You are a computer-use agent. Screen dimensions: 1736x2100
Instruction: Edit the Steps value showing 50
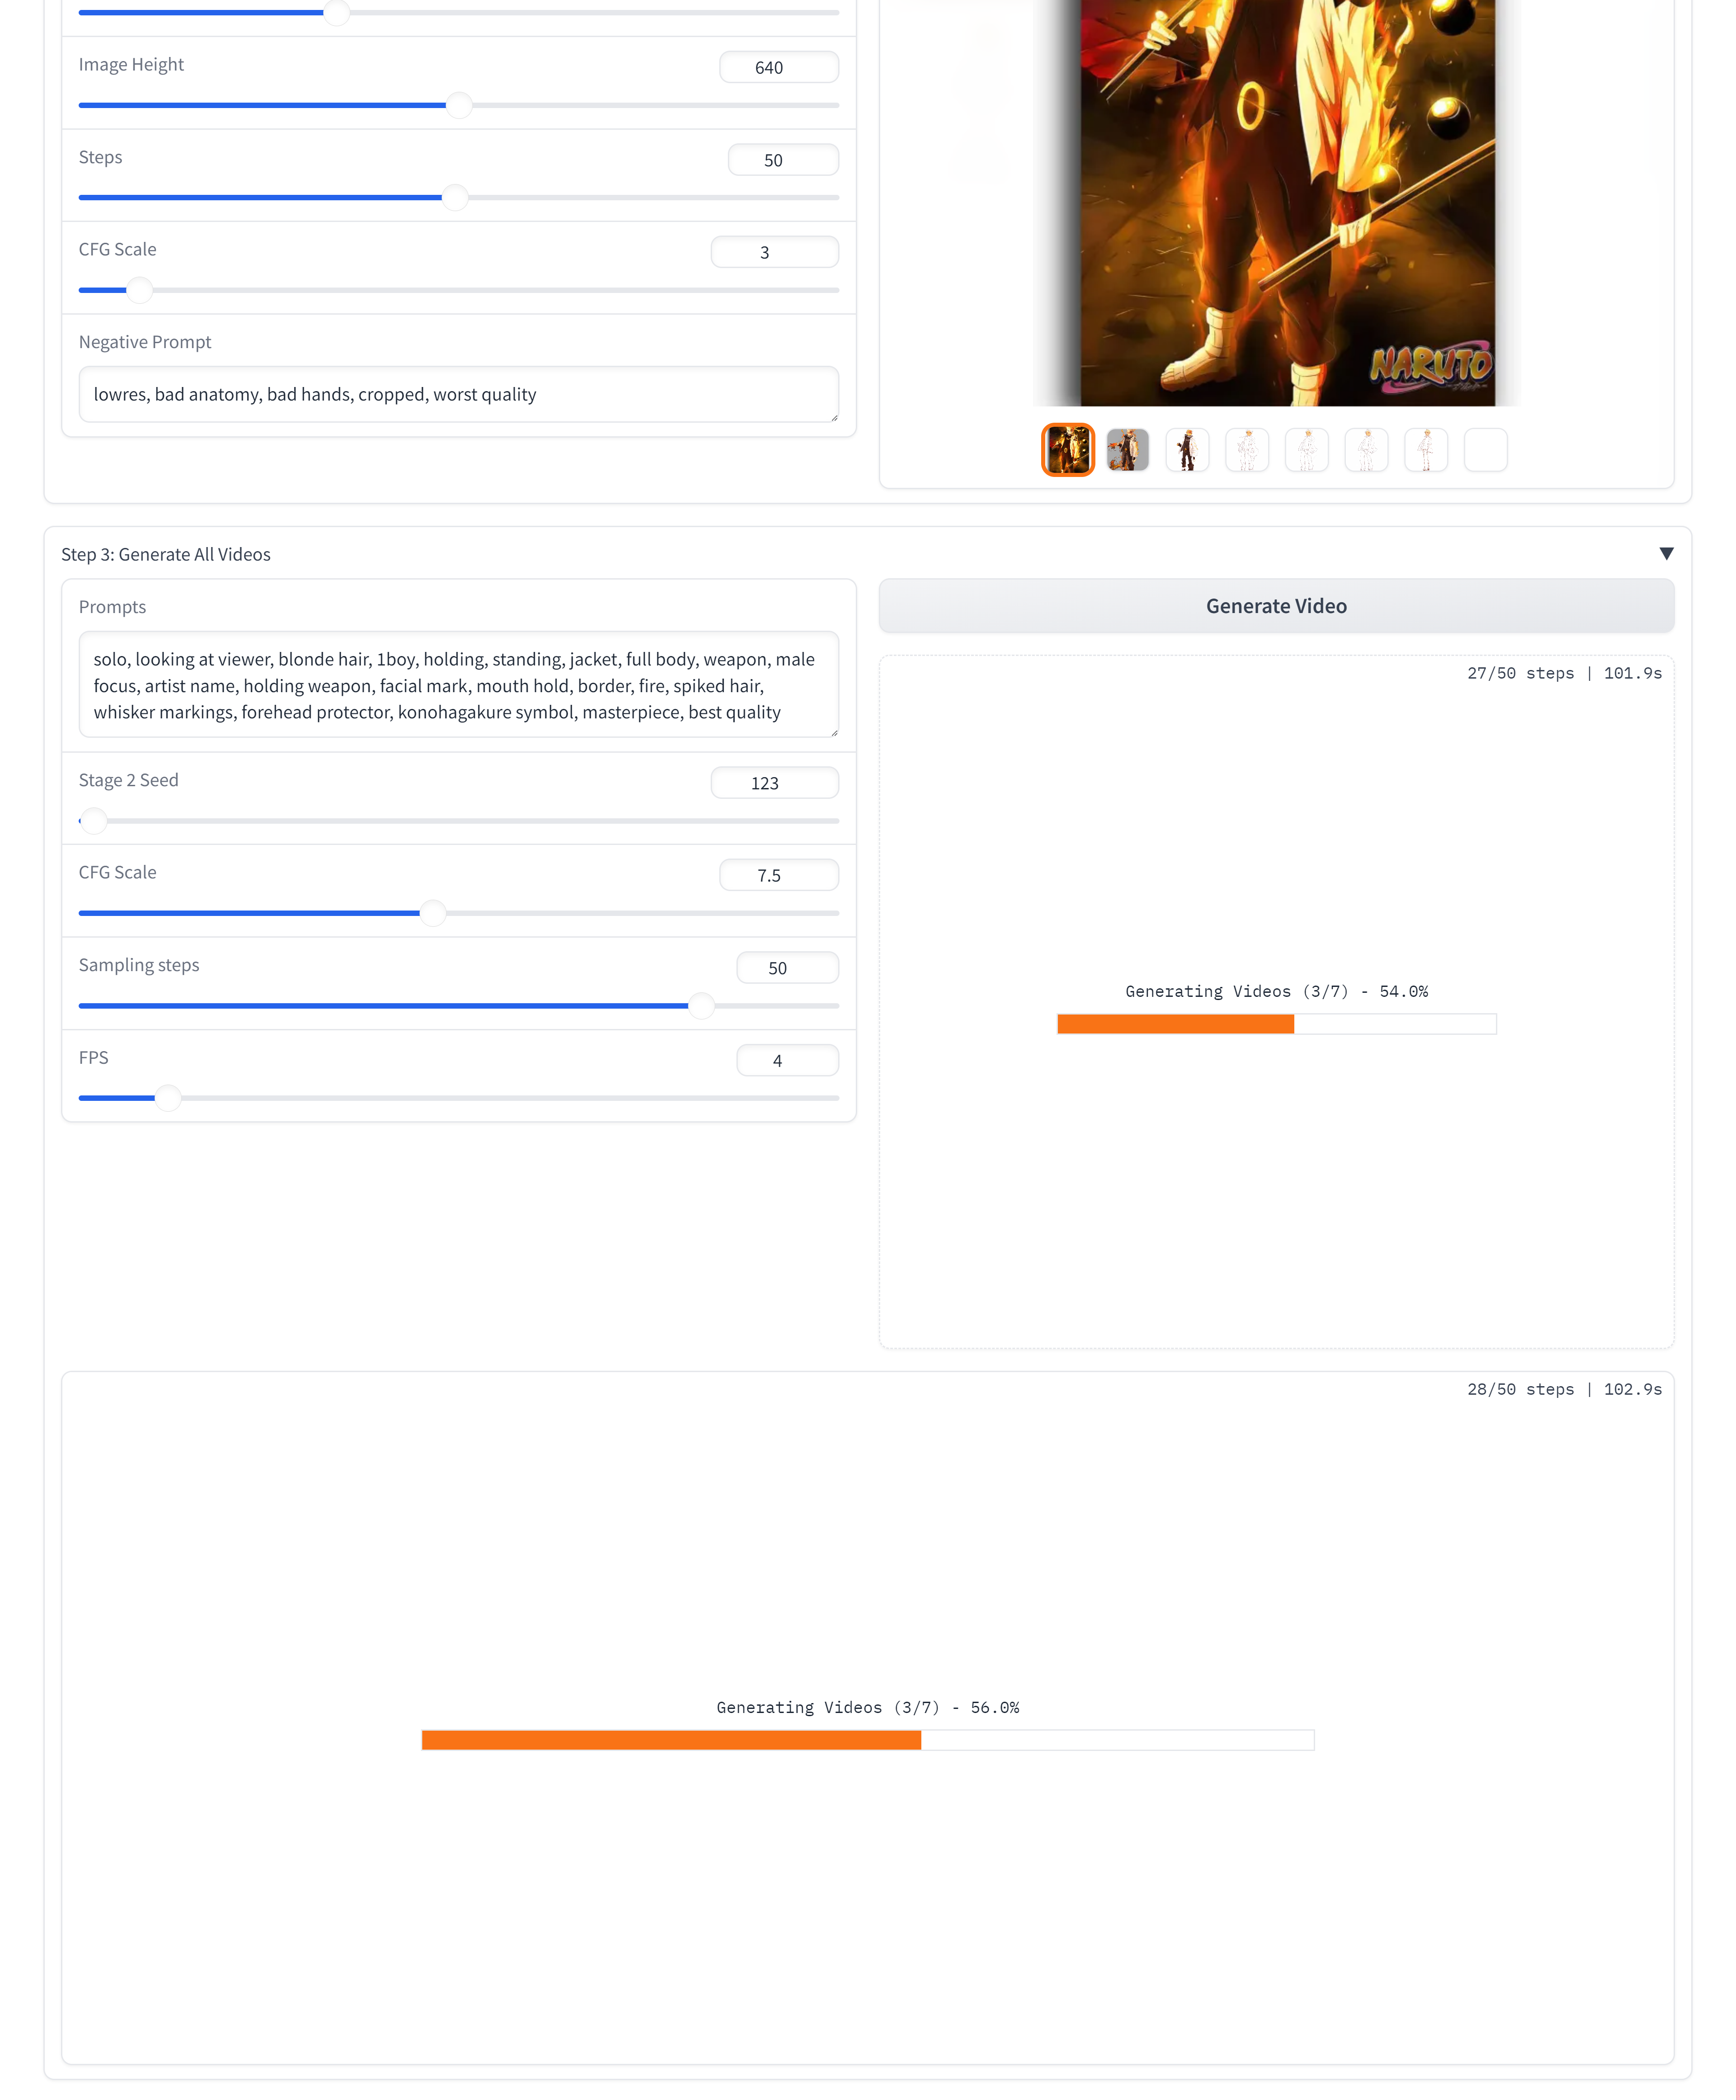pyautogui.click(x=783, y=159)
